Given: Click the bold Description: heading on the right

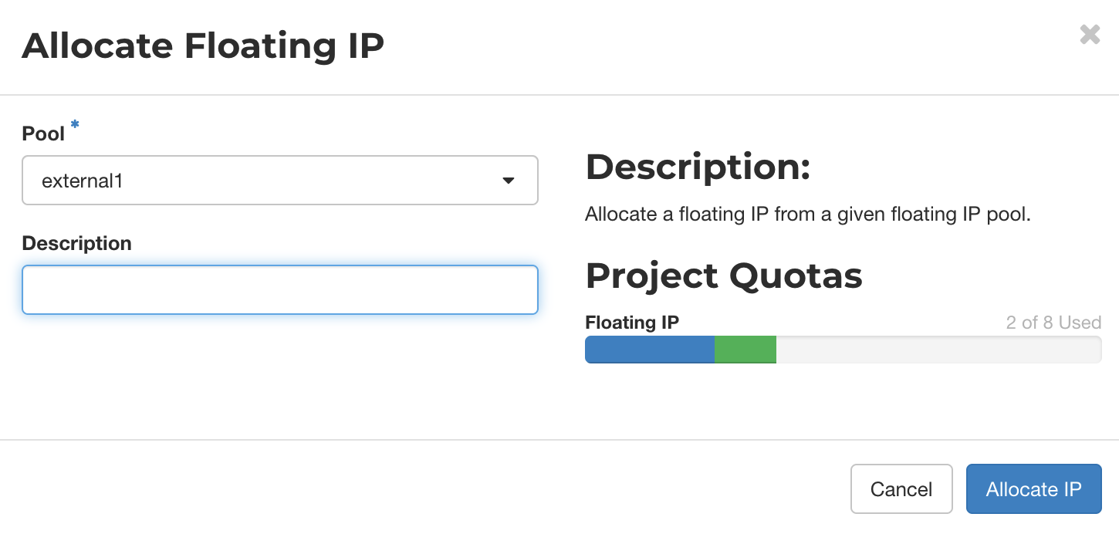Looking at the screenshot, I should pyautogui.click(x=698, y=167).
